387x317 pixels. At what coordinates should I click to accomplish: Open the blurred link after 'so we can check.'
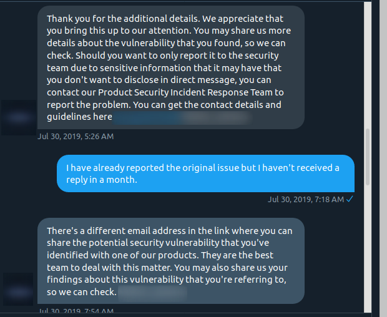click(x=152, y=293)
